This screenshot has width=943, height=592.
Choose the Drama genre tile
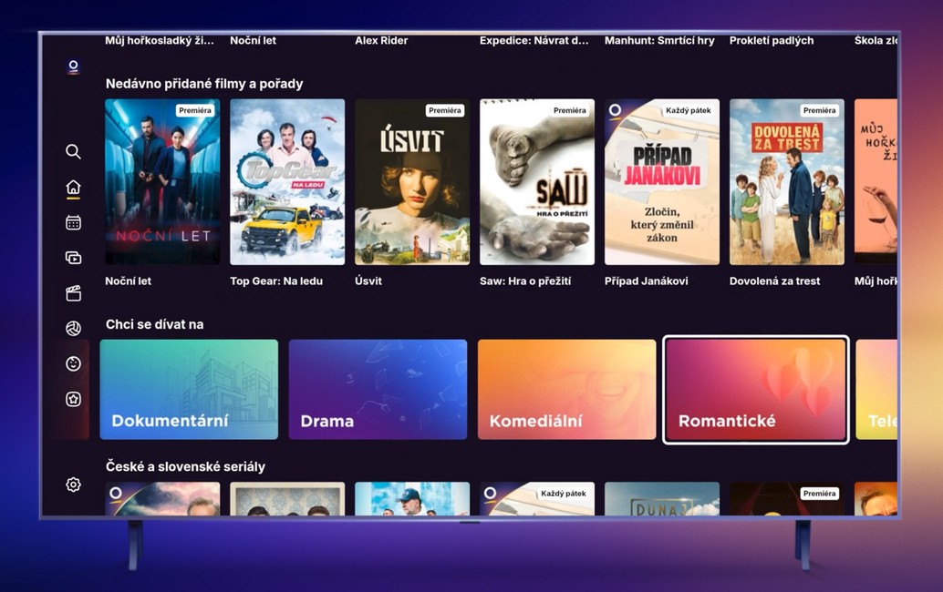tap(378, 390)
